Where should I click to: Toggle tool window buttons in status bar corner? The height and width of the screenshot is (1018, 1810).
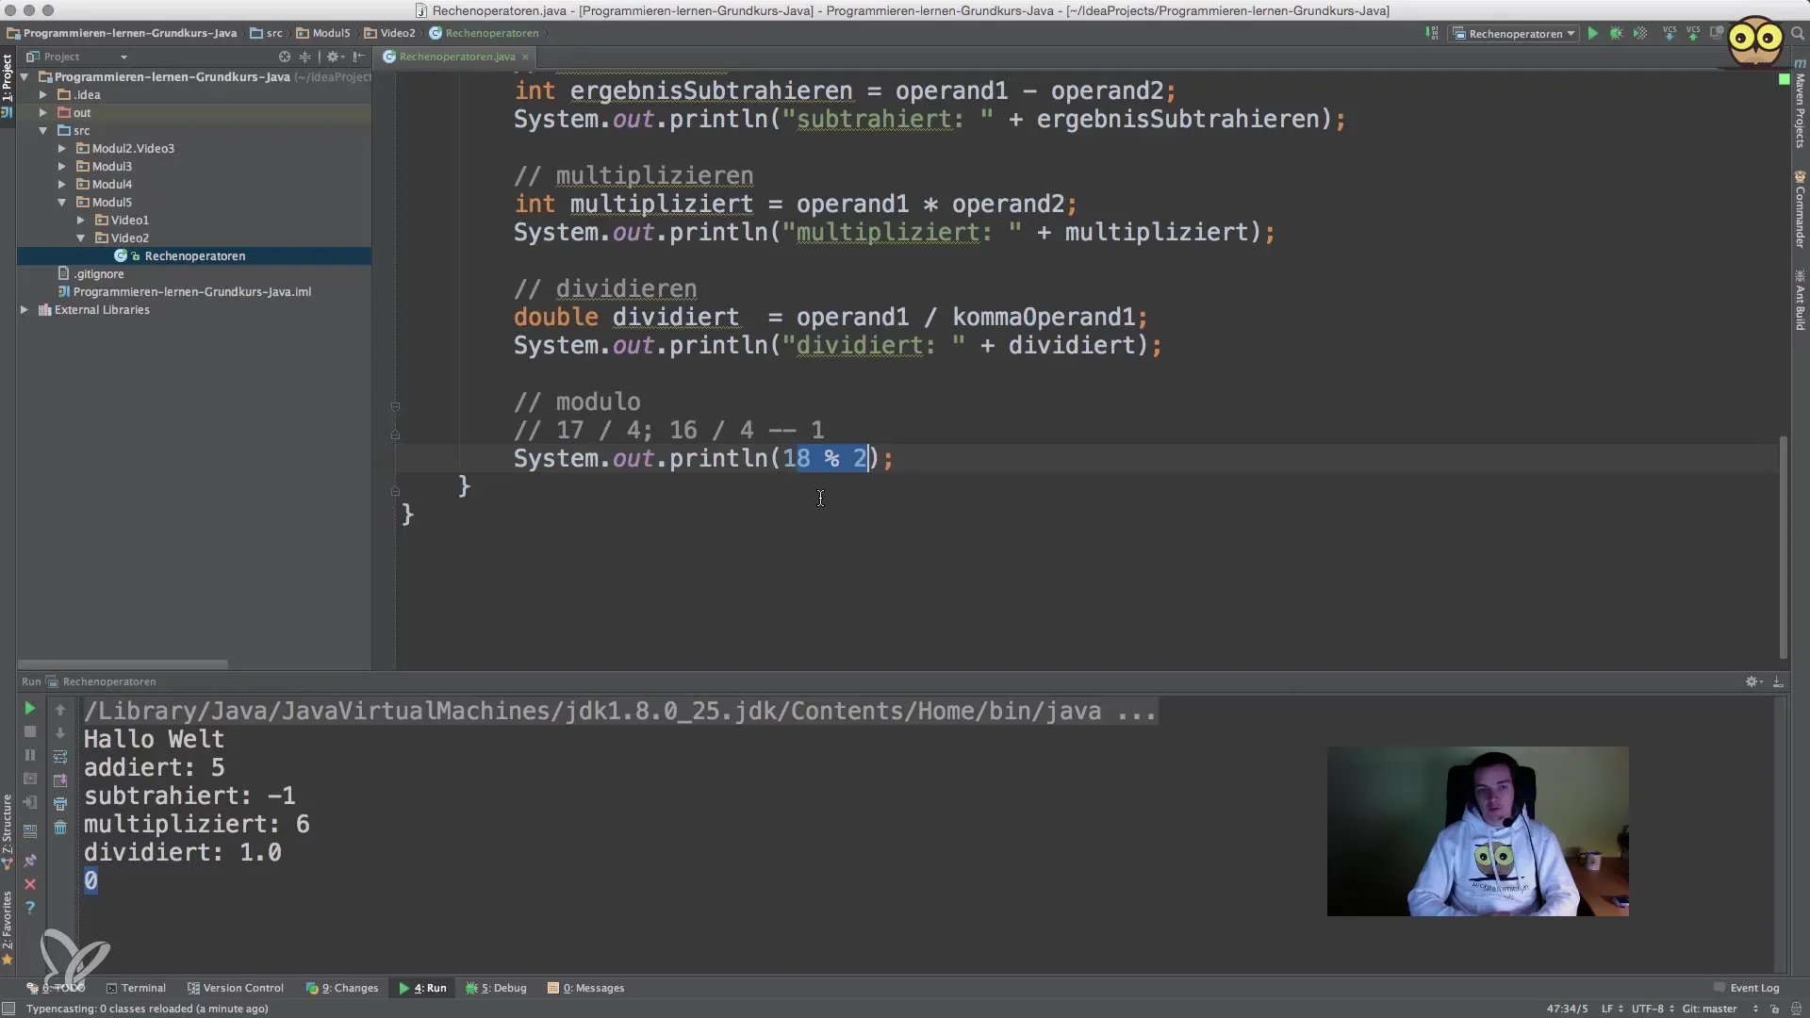point(8,1009)
